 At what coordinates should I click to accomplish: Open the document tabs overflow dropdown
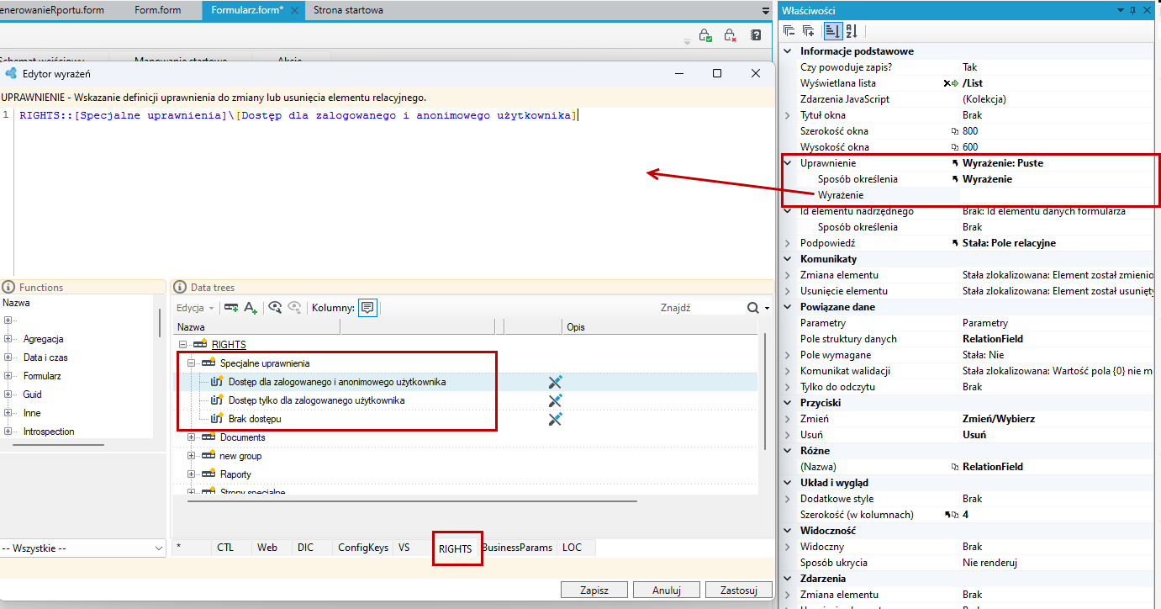pyautogui.click(x=765, y=11)
